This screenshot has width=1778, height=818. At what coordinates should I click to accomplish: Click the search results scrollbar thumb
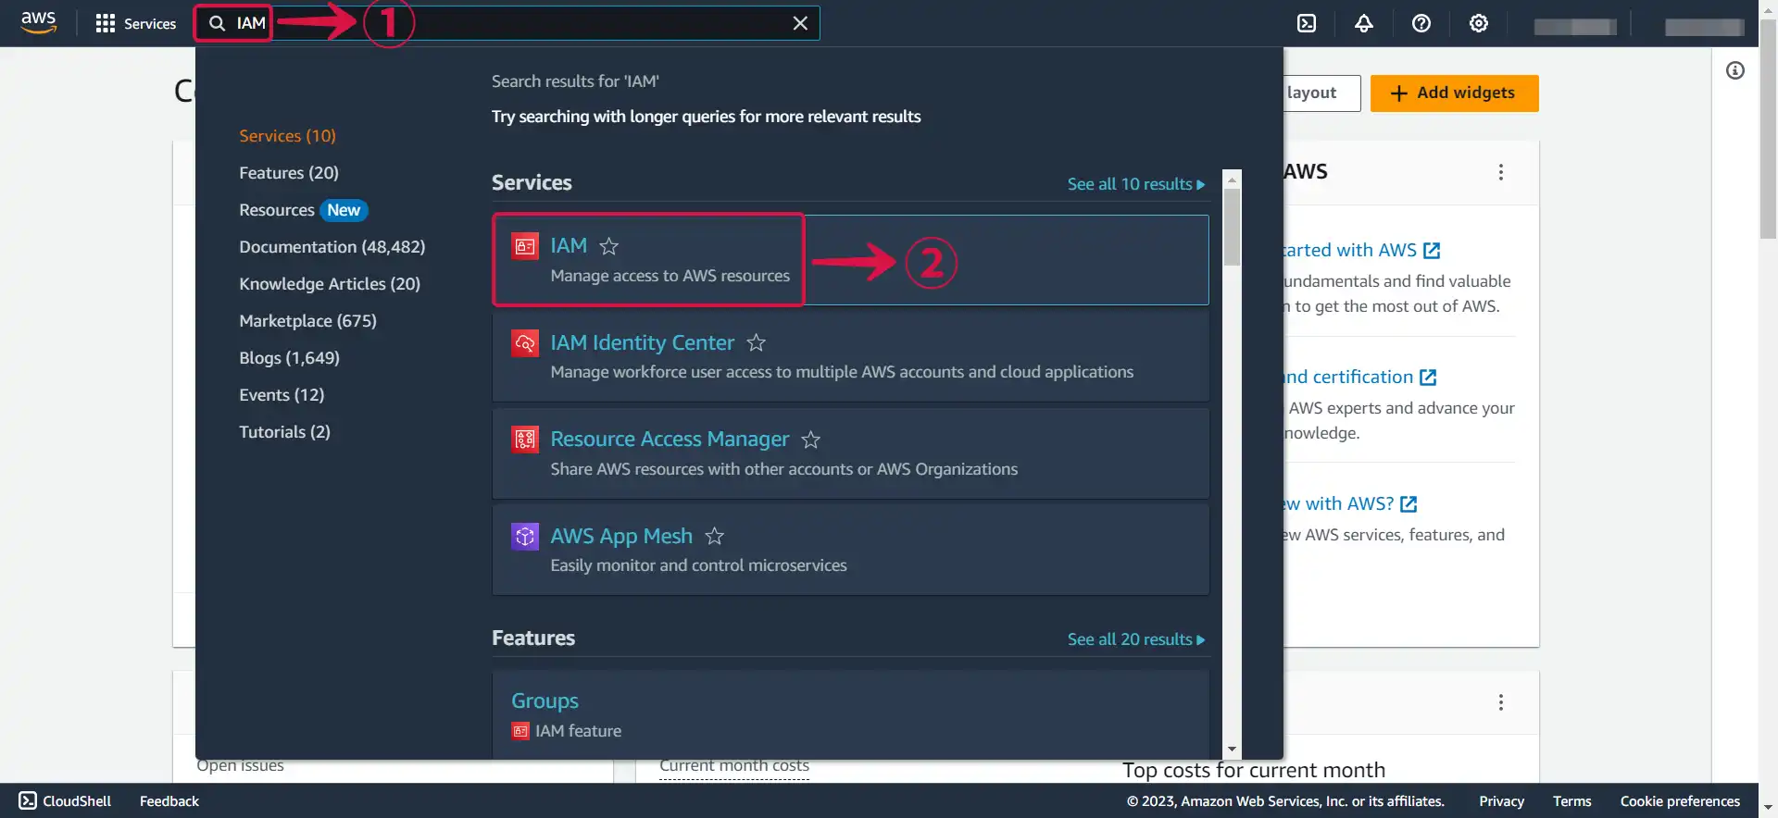pyautogui.click(x=1232, y=227)
